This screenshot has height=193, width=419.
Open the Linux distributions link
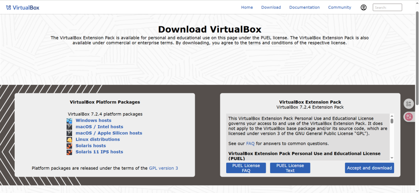pyautogui.click(x=98, y=140)
